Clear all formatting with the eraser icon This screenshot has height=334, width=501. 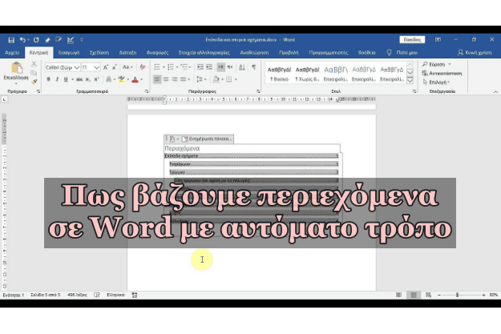pyautogui.click(x=143, y=67)
